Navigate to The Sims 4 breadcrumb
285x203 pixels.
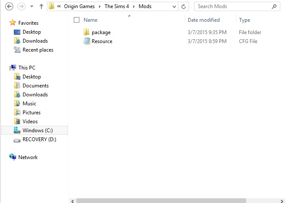click(x=117, y=6)
